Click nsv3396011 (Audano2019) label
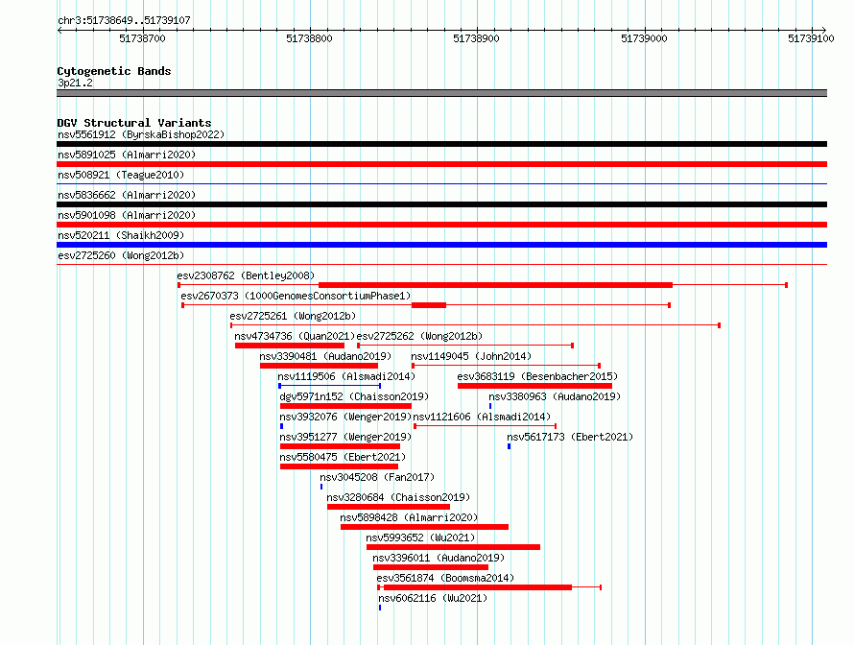This screenshot has width=854, height=645. point(439,558)
